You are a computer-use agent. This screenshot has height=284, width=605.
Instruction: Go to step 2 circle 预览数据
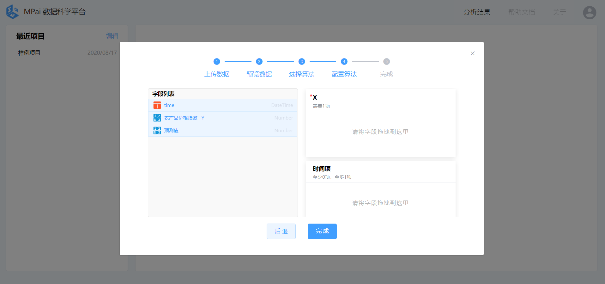259,62
